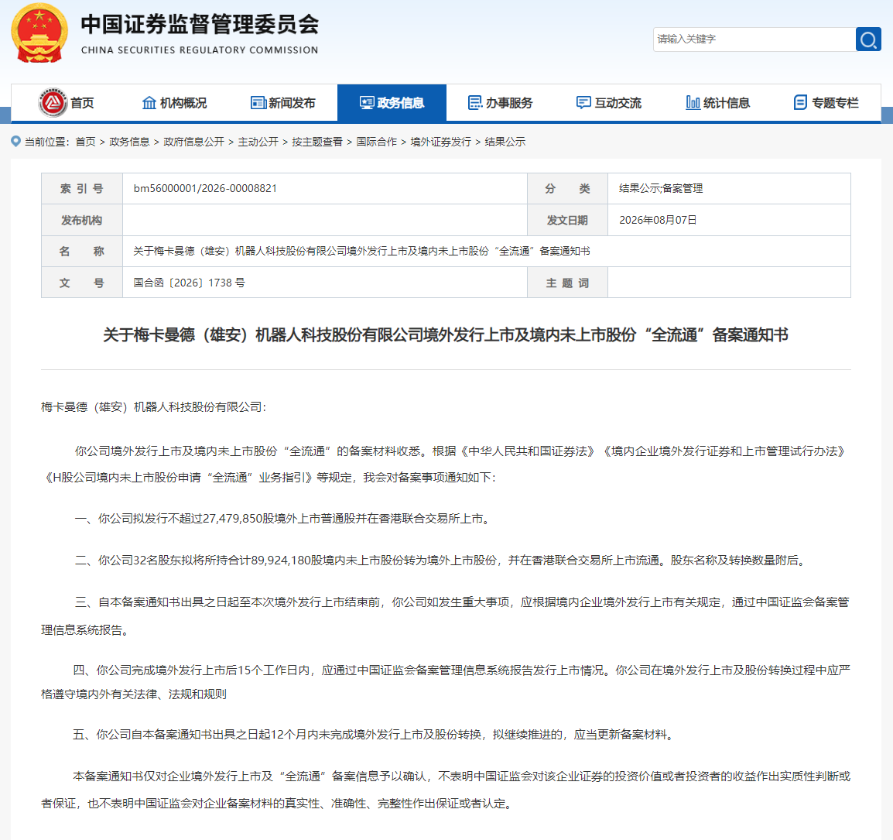Go to 政府信息公开 in the breadcrumb
Viewport: 893px width, 840px height.
(193, 142)
